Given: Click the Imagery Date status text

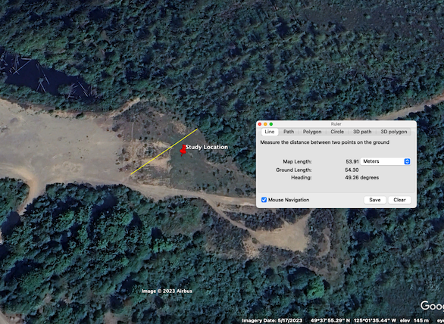Looking at the screenshot, I should pyautogui.click(x=272, y=320).
